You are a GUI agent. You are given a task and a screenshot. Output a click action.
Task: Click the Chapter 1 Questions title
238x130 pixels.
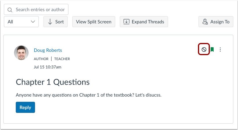pyautogui.click(x=53, y=82)
